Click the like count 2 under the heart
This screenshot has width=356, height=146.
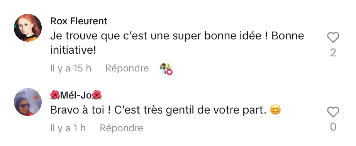coord(333,53)
